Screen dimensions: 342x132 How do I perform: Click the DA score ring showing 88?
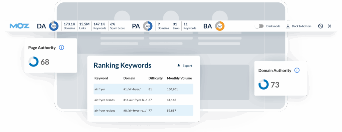pos(54,26)
